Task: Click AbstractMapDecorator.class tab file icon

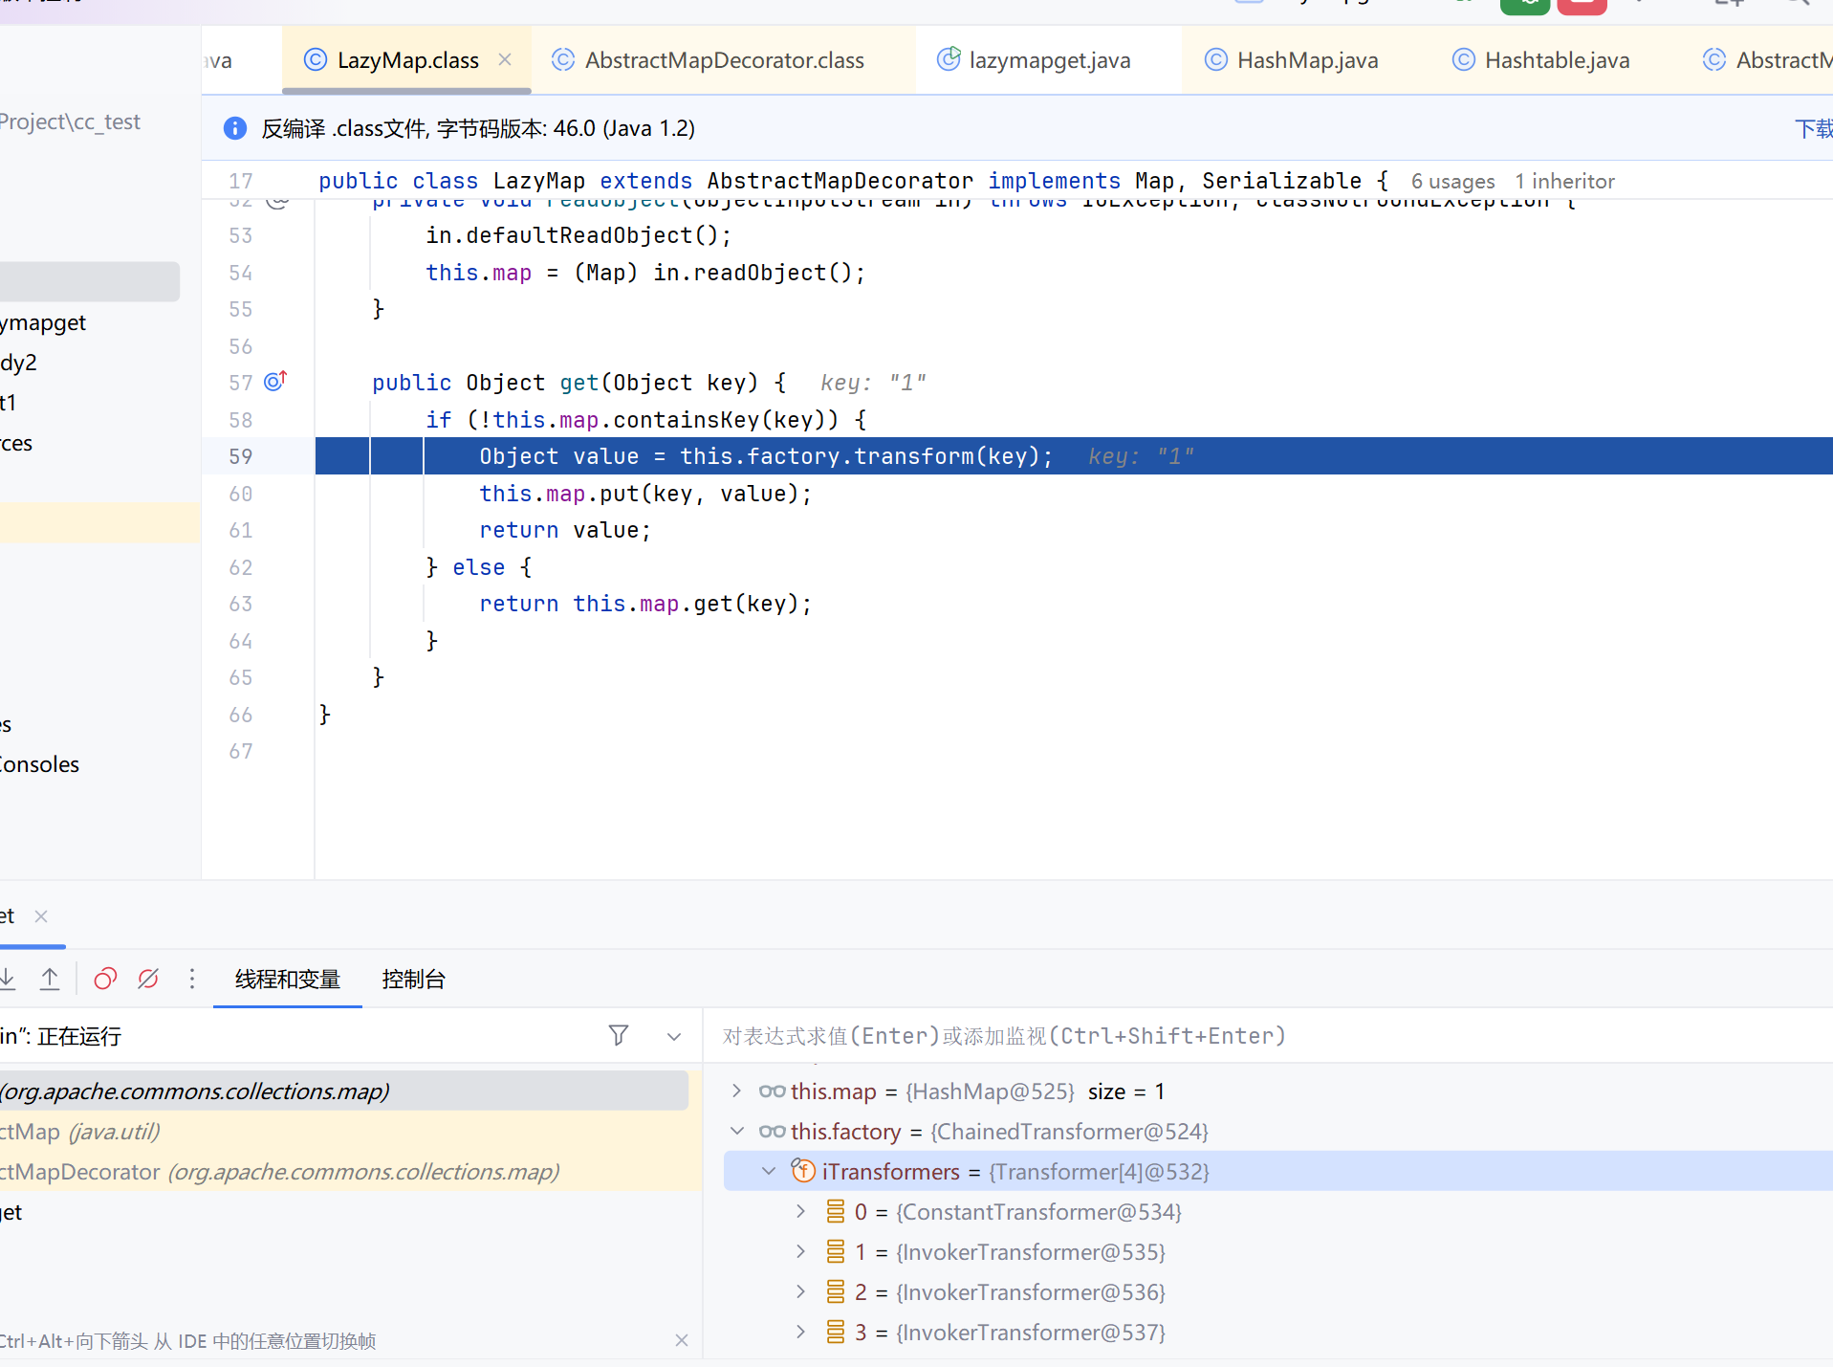Action: tap(563, 59)
